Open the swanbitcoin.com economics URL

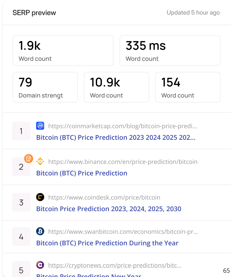123,232
